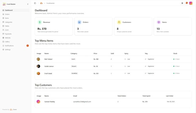Screen dimensions: 196x113
Task: Open the Powered by Zoves link
Action: coord(13,110)
